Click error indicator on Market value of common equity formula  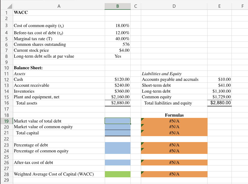tap(142, 126)
